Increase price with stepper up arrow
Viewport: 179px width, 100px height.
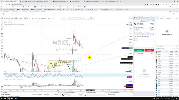coord(143,33)
